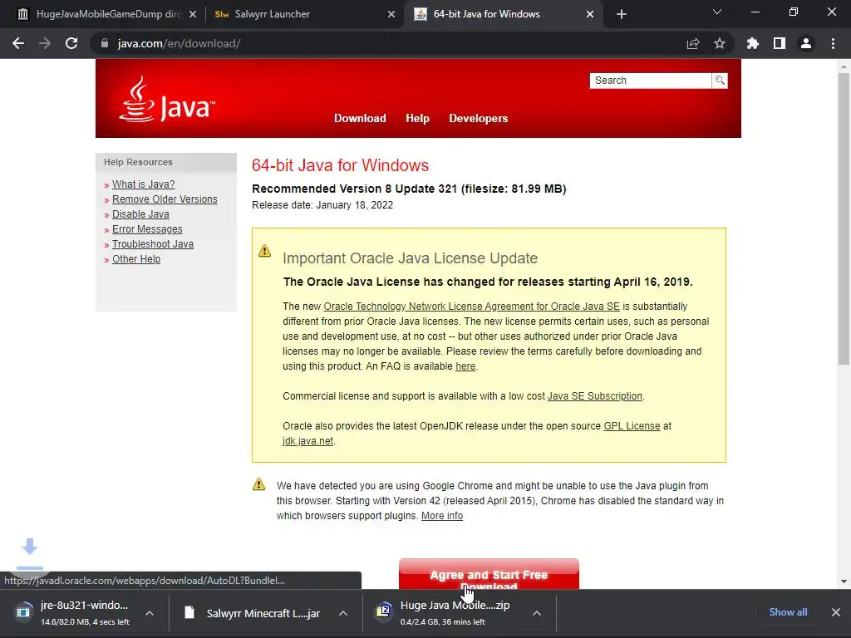Open the Extensions puzzle-piece menu
The width and height of the screenshot is (851, 638).
coord(753,43)
